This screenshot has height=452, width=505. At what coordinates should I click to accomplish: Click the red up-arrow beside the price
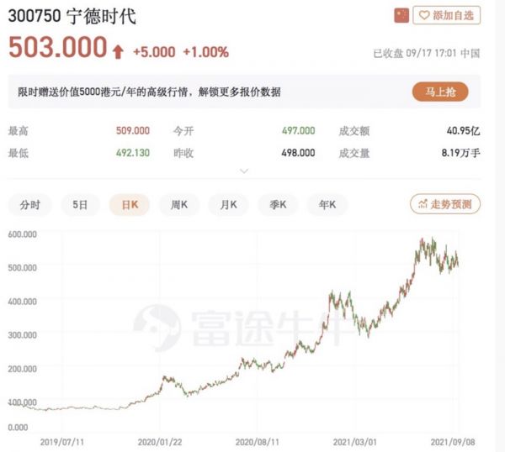[118, 52]
